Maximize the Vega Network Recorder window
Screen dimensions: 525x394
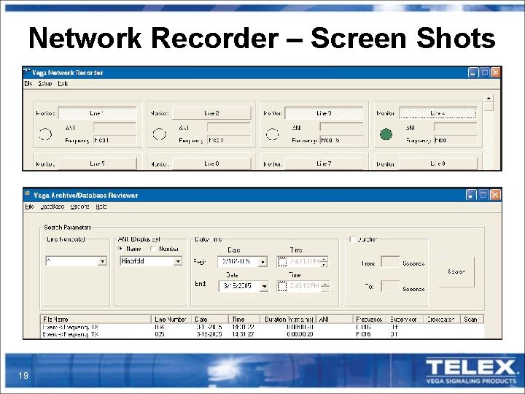tap(484, 73)
